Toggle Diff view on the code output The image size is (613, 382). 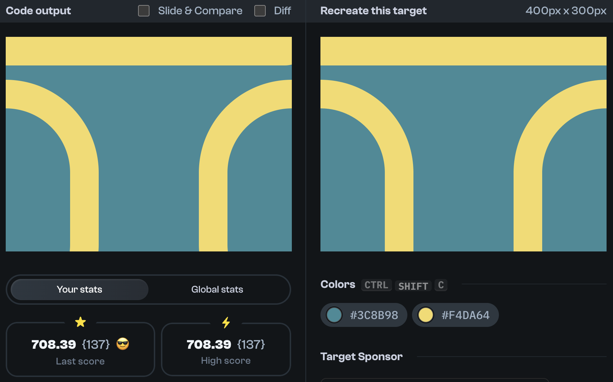click(x=260, y=11)
